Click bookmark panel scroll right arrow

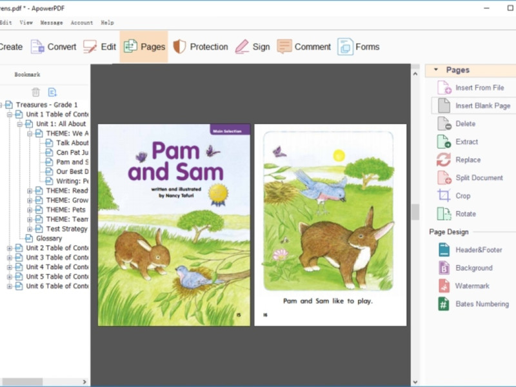(x=84, y=382)
